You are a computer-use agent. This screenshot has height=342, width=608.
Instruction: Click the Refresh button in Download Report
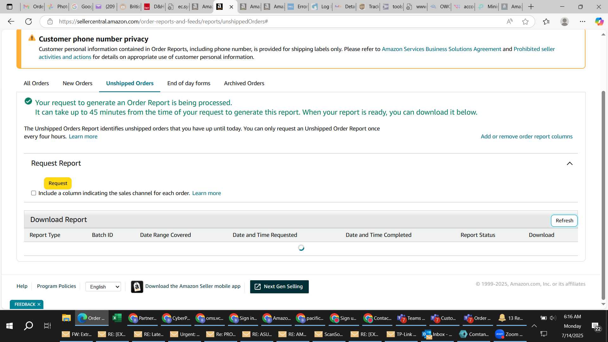coord(564,221)
